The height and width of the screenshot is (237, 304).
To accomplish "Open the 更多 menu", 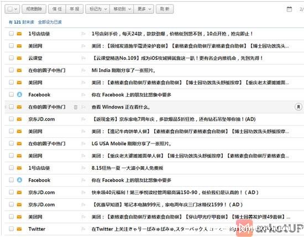I will pyautogui.click(x=144, y=9).
